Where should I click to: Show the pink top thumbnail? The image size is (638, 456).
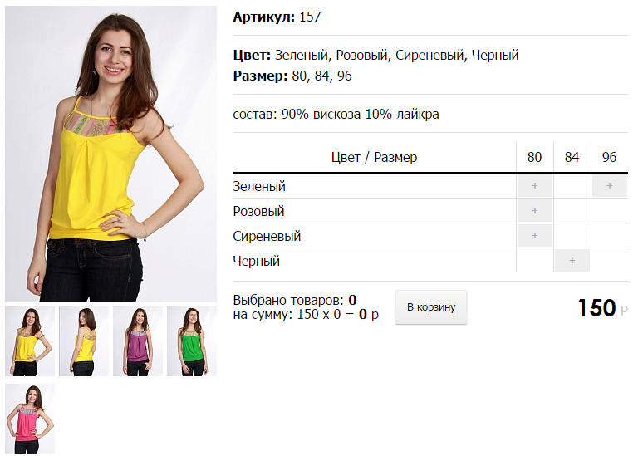tap(30, 419)
